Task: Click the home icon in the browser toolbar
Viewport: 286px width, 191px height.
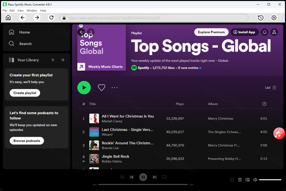Action: point(8,18)
